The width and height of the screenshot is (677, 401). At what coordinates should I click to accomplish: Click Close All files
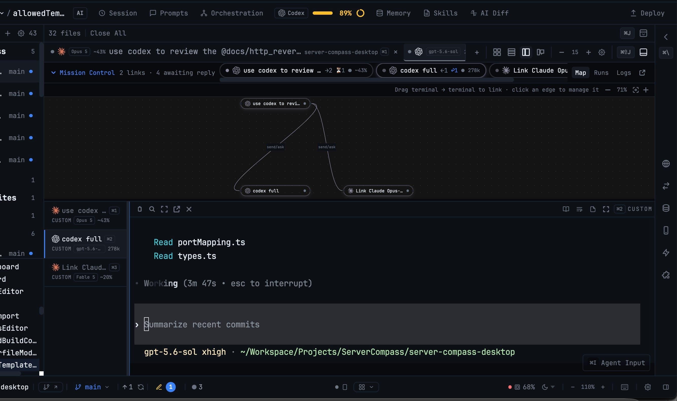[x=108, y=33]
